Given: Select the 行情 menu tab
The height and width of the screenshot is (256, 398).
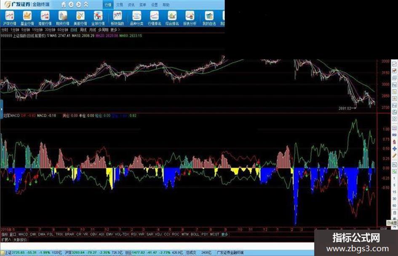Looking at the screenshot, I should pyautogui.click(x=108, y=5).
